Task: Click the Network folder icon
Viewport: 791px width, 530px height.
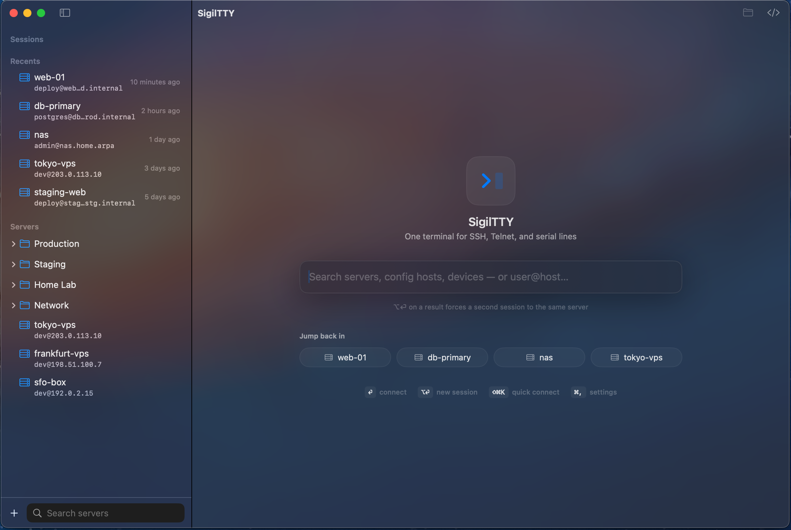Action: coord(25,305)
